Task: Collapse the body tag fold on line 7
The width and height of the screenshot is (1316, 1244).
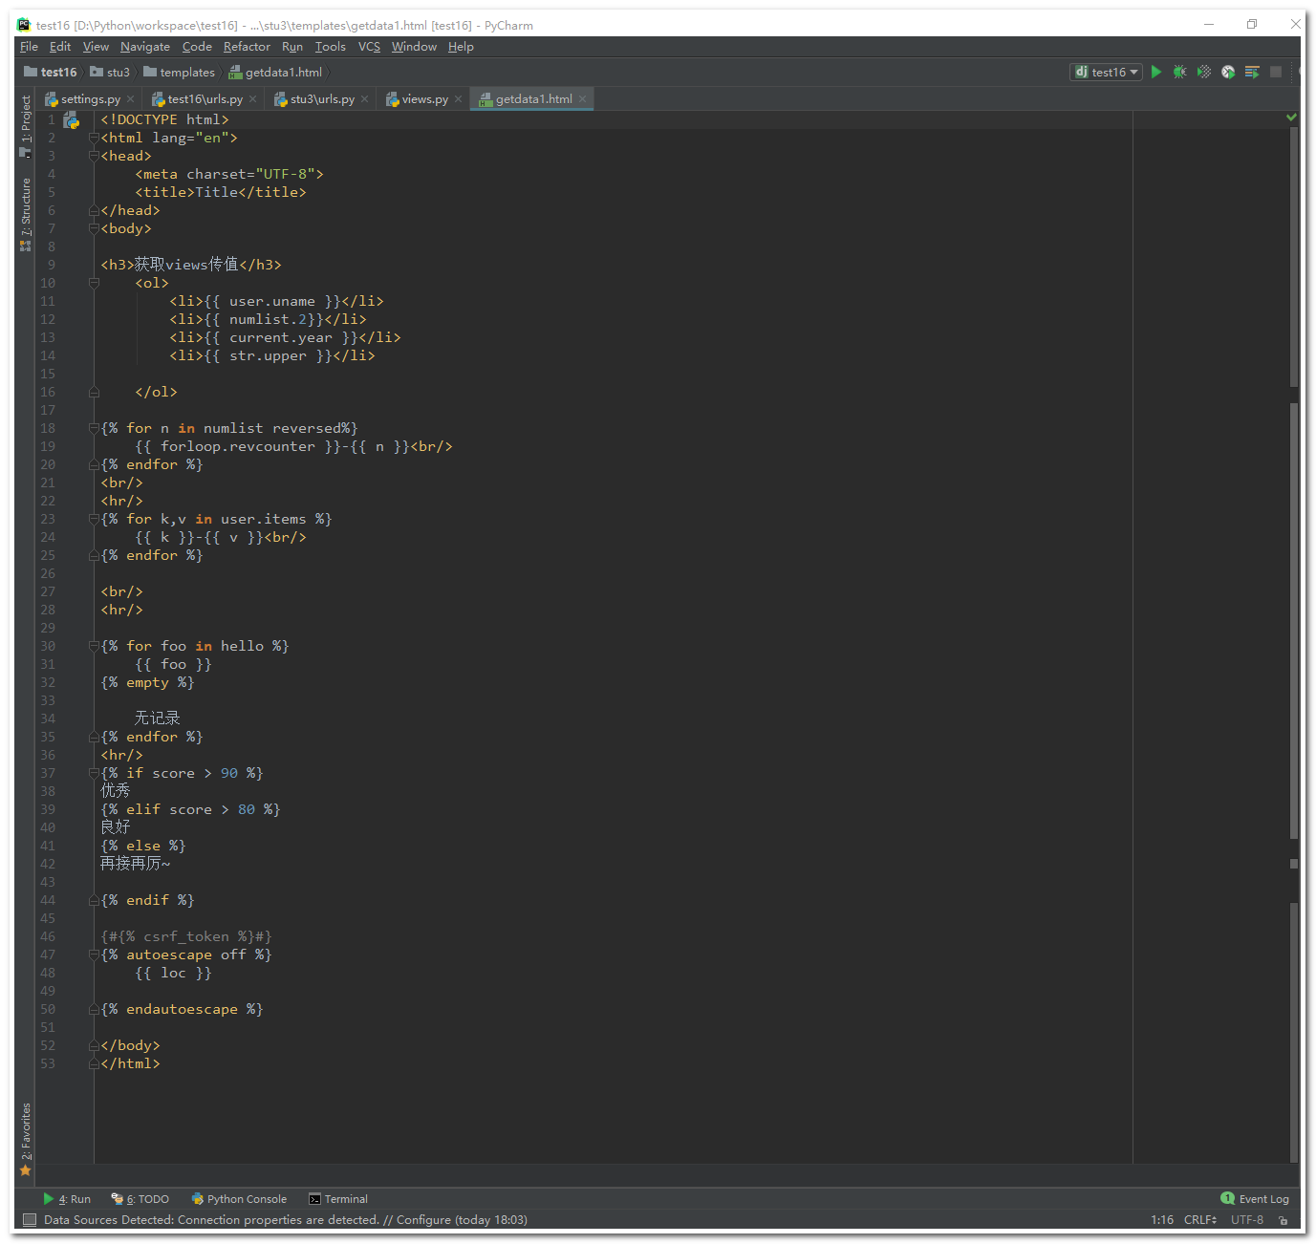Action: coord(94,229)
